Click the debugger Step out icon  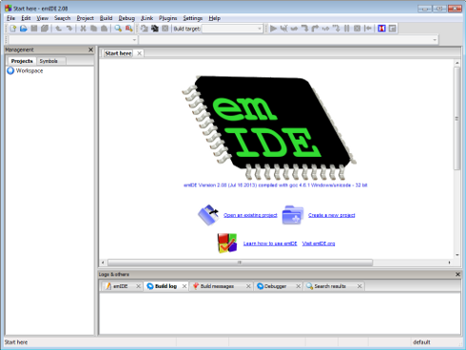point(315,29)
